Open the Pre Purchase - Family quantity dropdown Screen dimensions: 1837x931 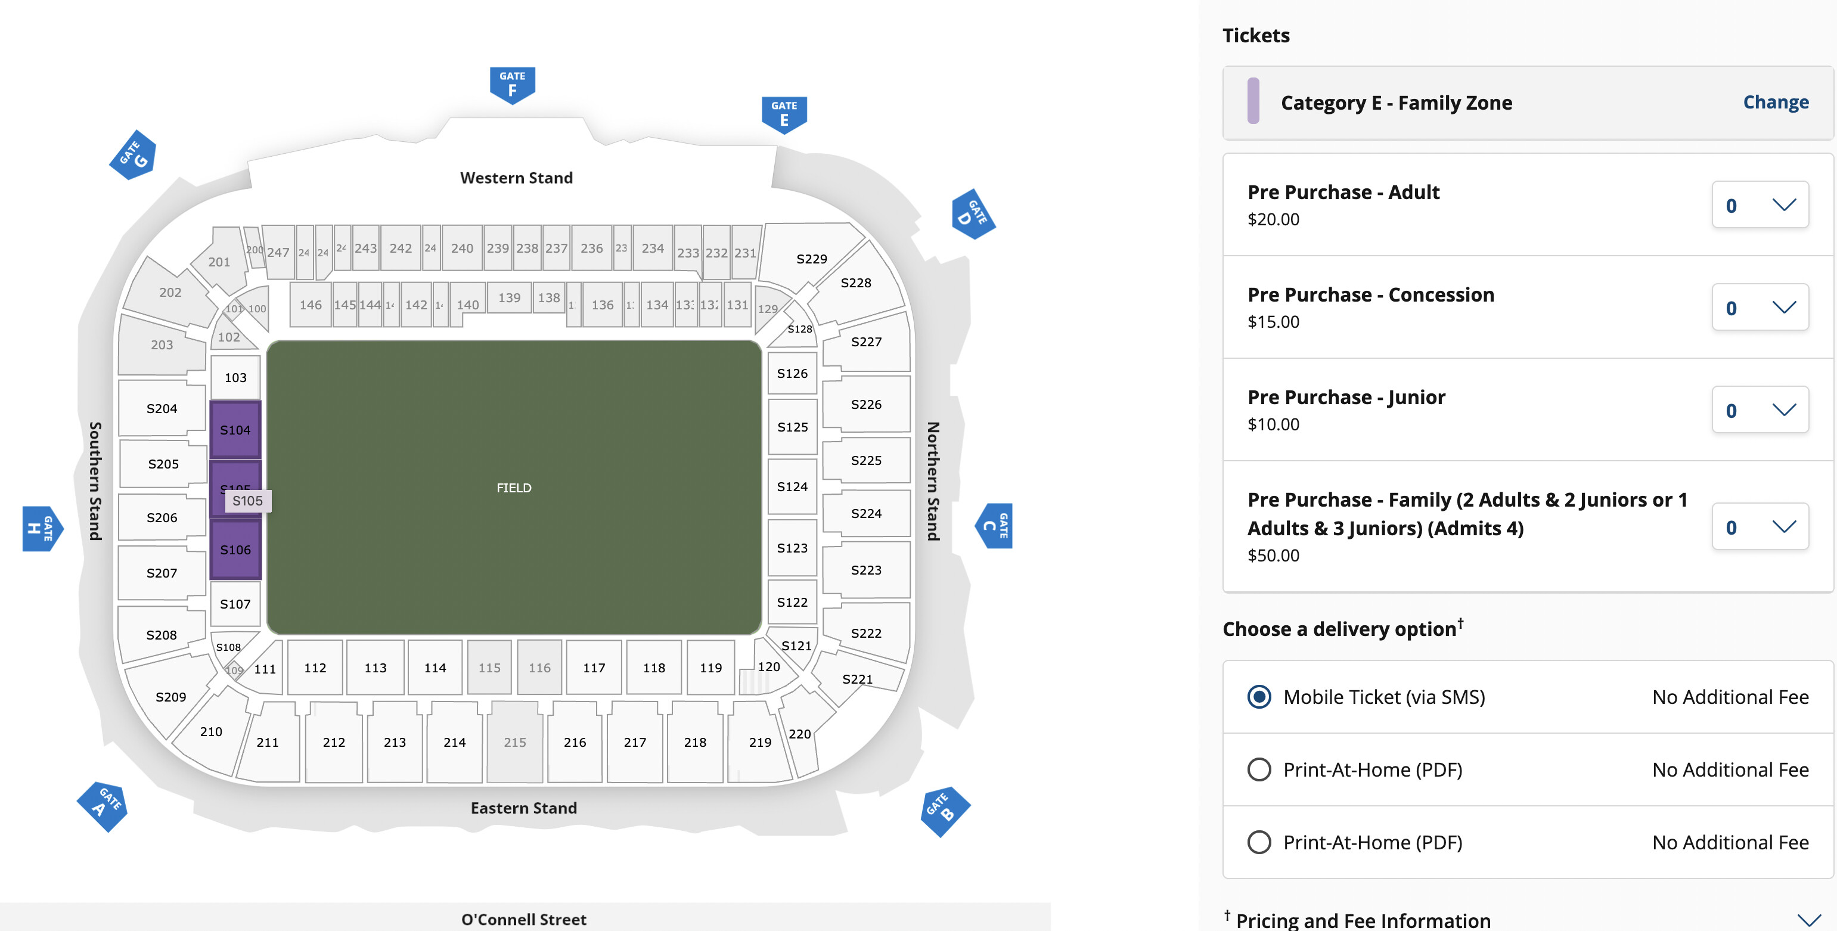[x=1760, y=527]
